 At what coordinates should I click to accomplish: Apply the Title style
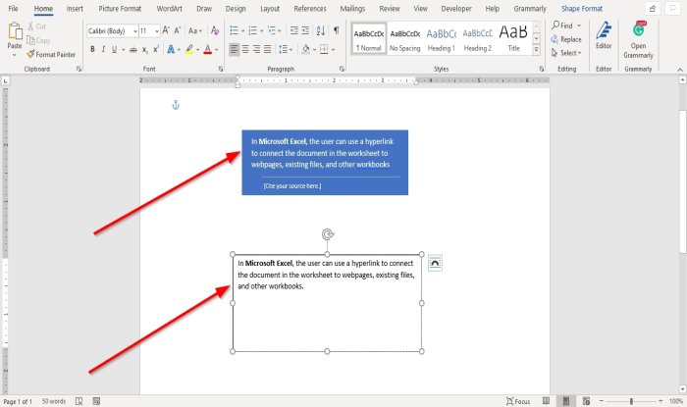pos(513,39)
